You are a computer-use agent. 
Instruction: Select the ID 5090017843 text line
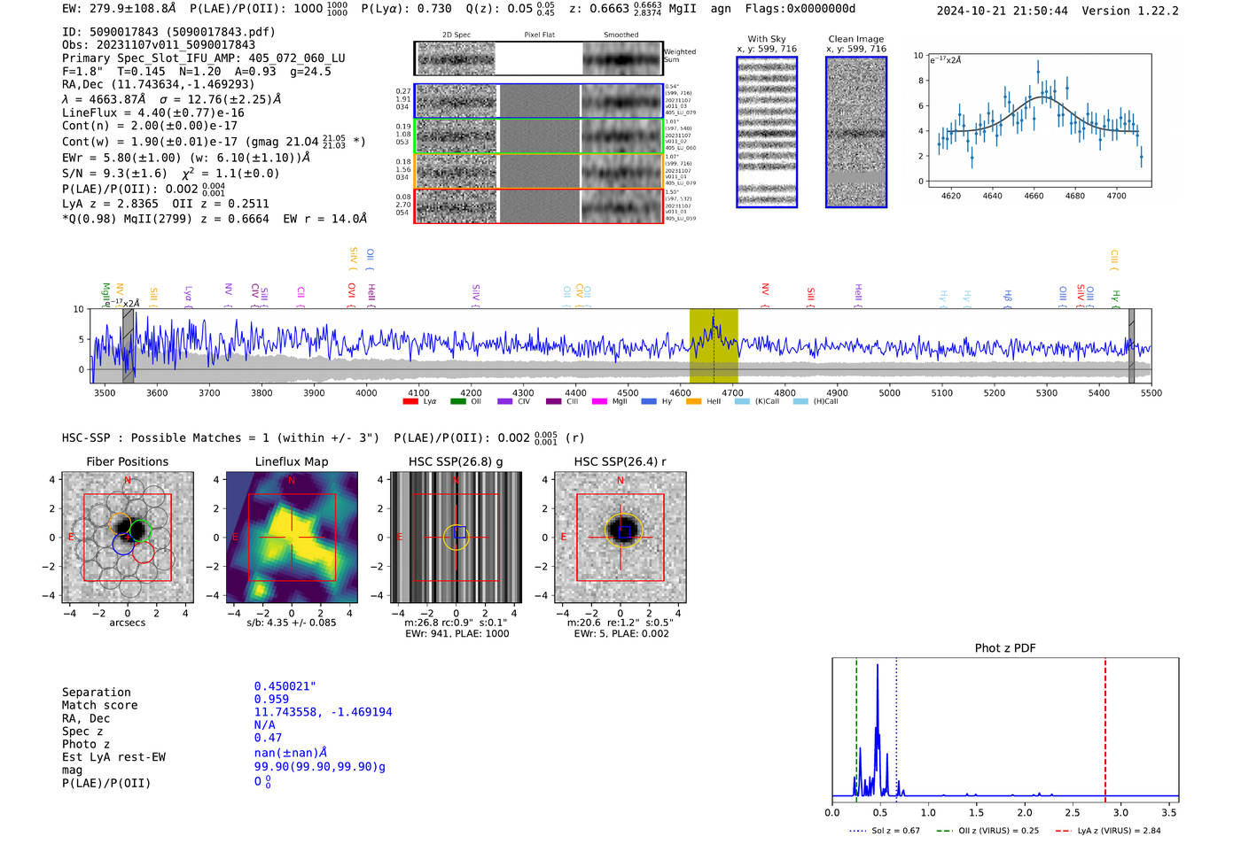coord(168,32)
